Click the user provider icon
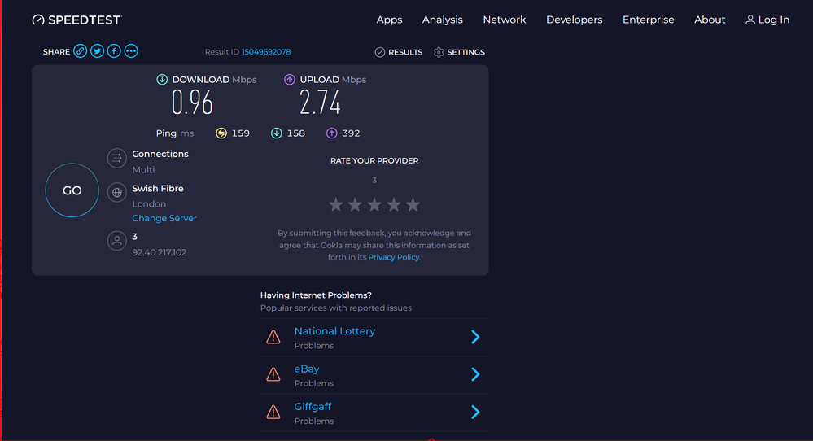 coord(117,241)
